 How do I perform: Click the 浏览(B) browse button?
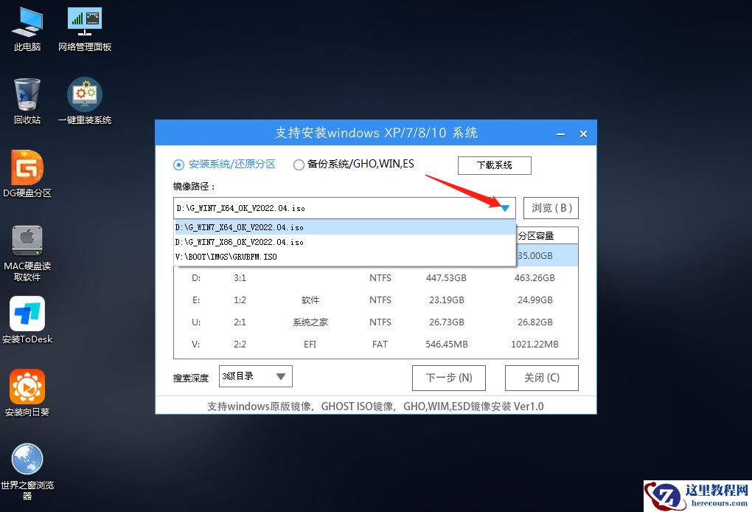click(551, 208)
